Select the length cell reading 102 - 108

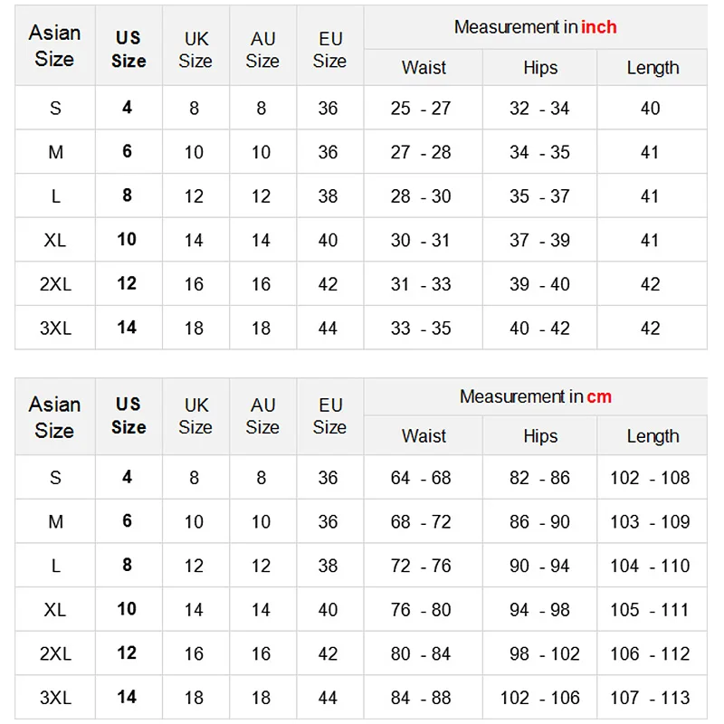[x=650, y=478]
